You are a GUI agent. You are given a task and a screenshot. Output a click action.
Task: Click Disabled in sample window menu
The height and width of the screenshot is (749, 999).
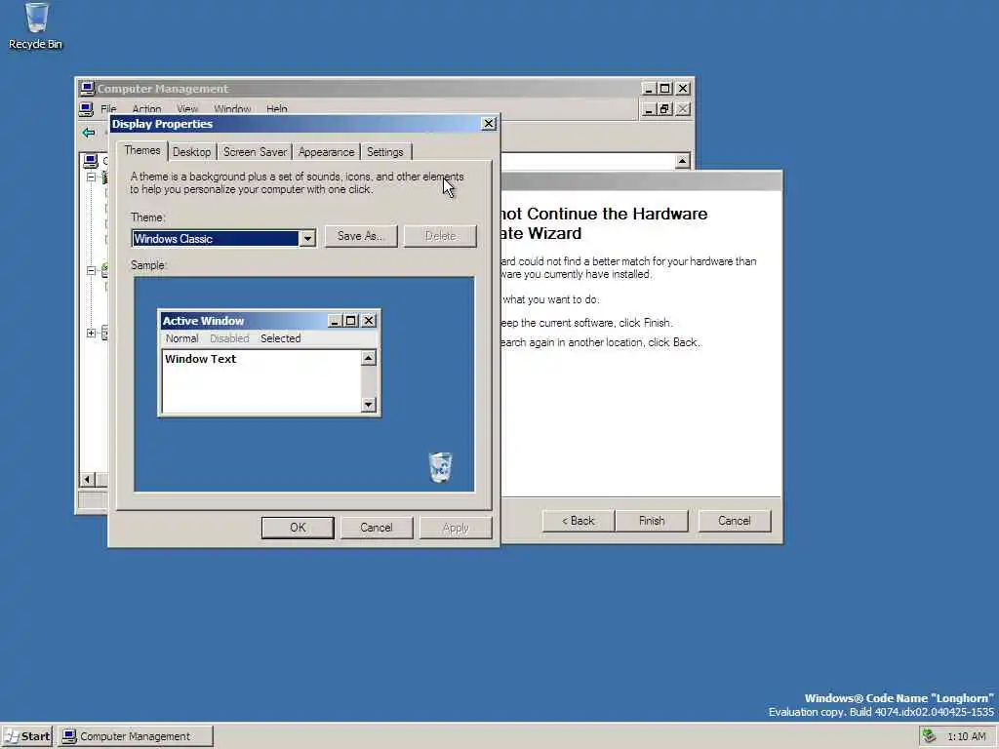(x=229, y=338)
